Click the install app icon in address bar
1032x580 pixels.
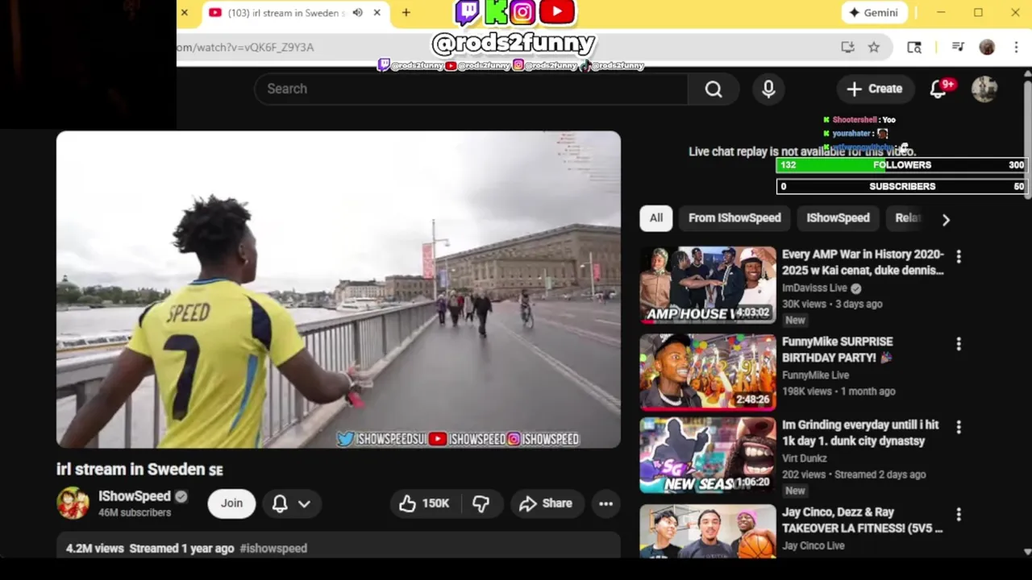point(847,48)
